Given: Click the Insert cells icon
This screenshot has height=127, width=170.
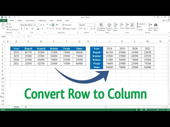Looking at the screenshot, I should click(122, 25).
